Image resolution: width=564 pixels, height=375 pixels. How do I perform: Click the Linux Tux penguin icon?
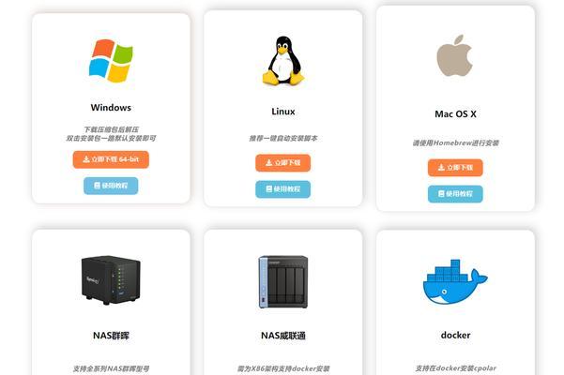point(283,60)
